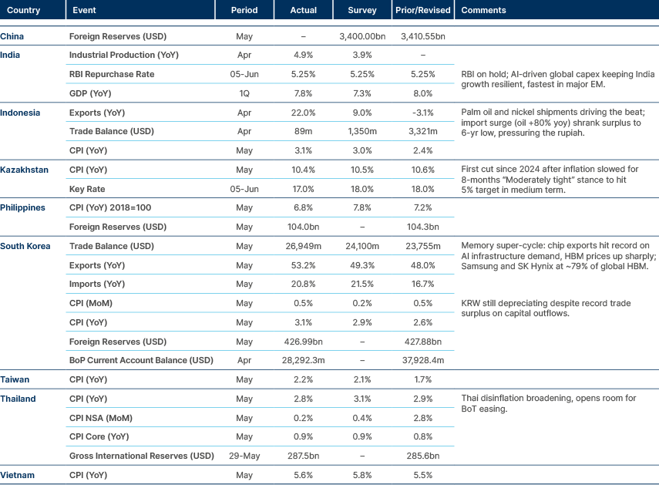Screen dimensions: 659x485
Task: Click the memory super-cycle comment
Action: (558, 256)
